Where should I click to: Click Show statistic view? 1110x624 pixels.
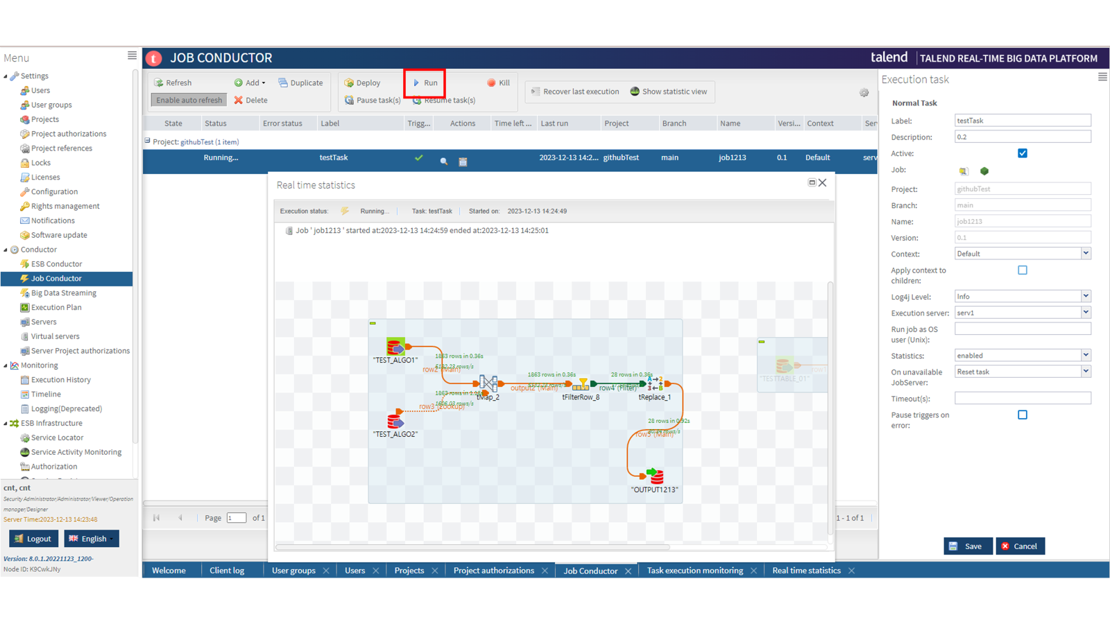coord(668,92)
